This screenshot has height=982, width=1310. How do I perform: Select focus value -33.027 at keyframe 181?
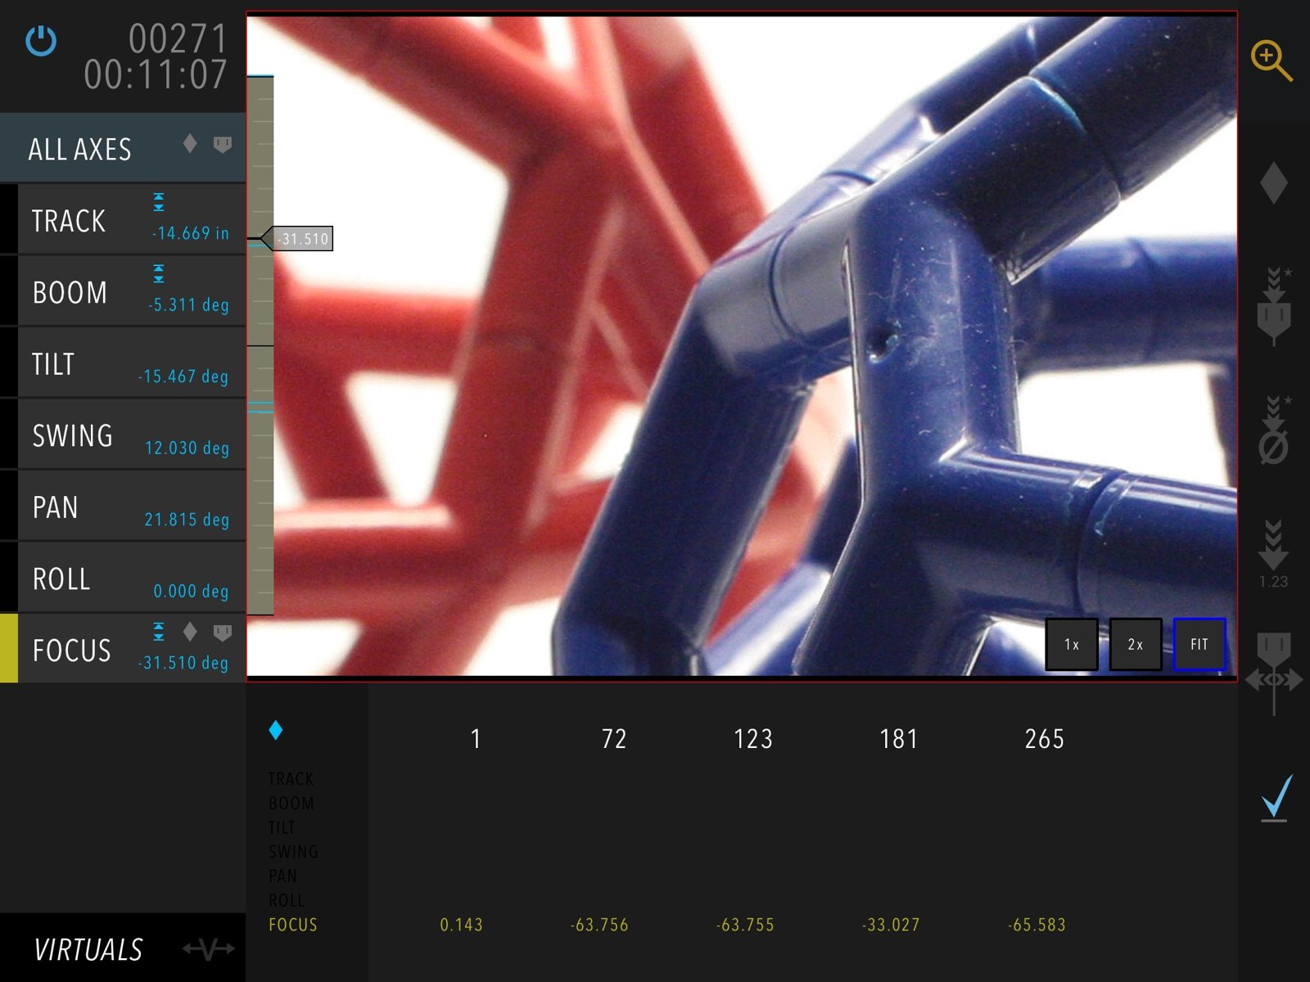(891, 925)
